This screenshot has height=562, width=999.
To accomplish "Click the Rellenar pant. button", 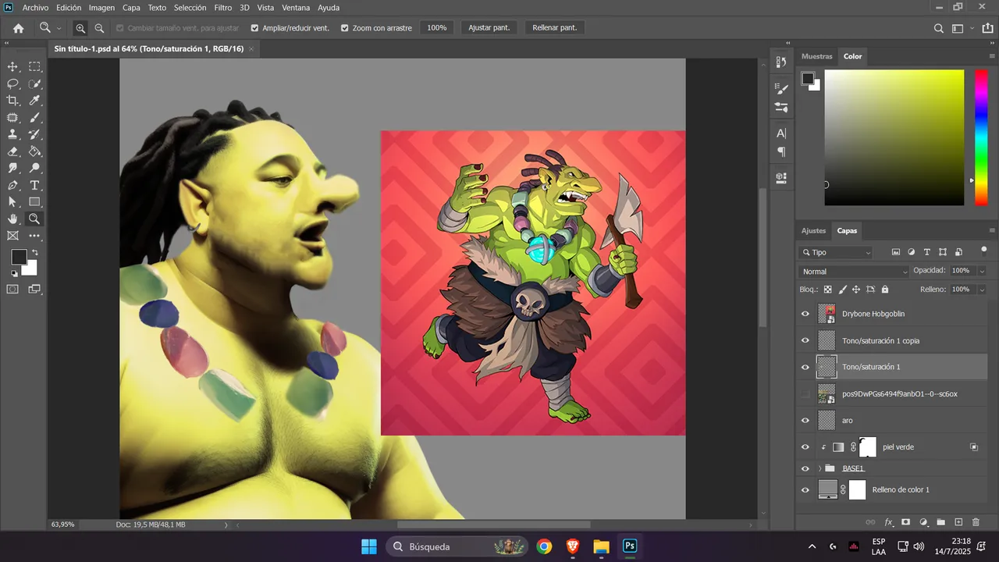I will [x=555, y=28].
